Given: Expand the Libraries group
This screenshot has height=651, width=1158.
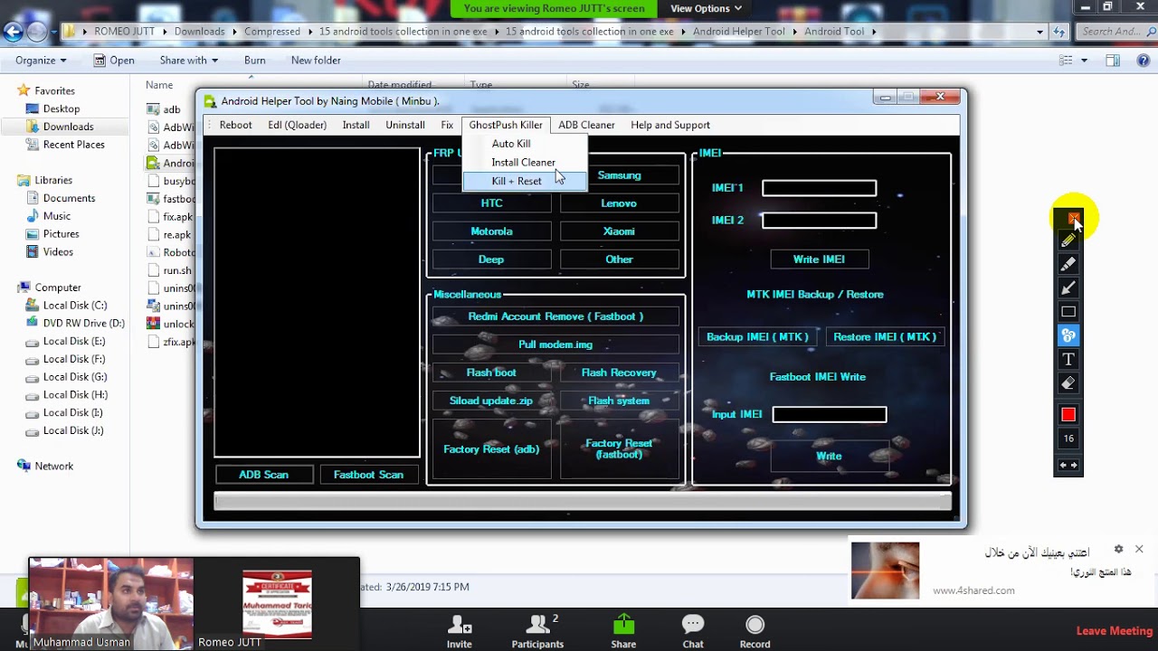Looking at the screenshot, I should coord(8,180).
